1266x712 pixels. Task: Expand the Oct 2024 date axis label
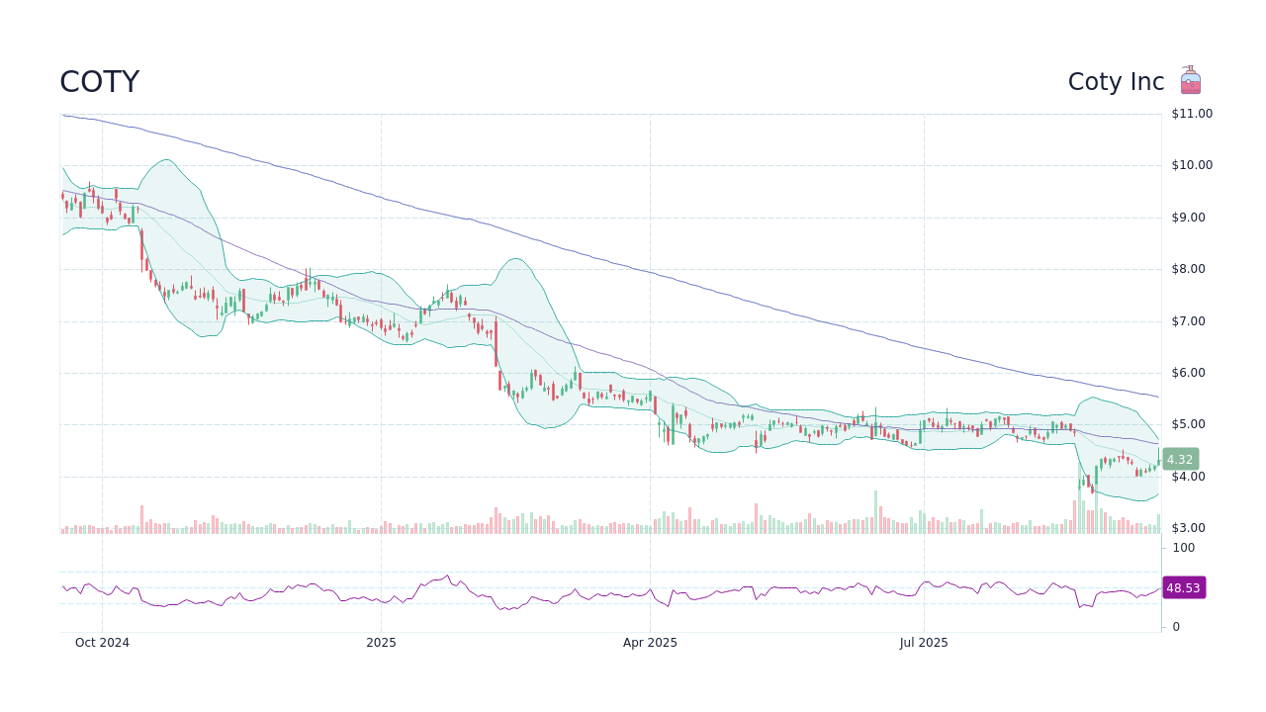pyautogui.click(x=102, y=642)
